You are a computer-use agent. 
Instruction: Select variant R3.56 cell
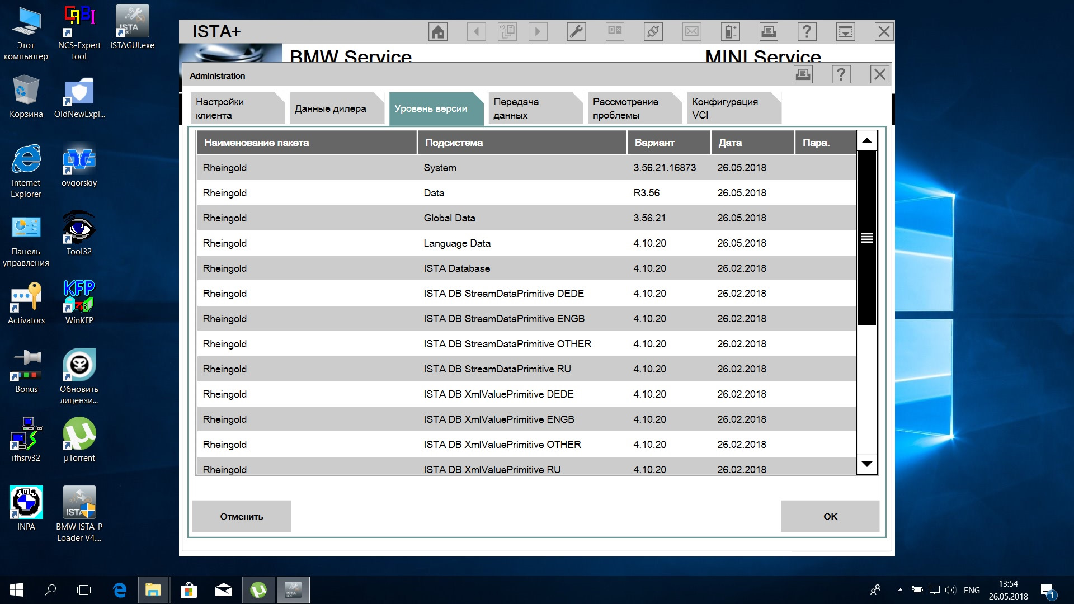point(646,193)
